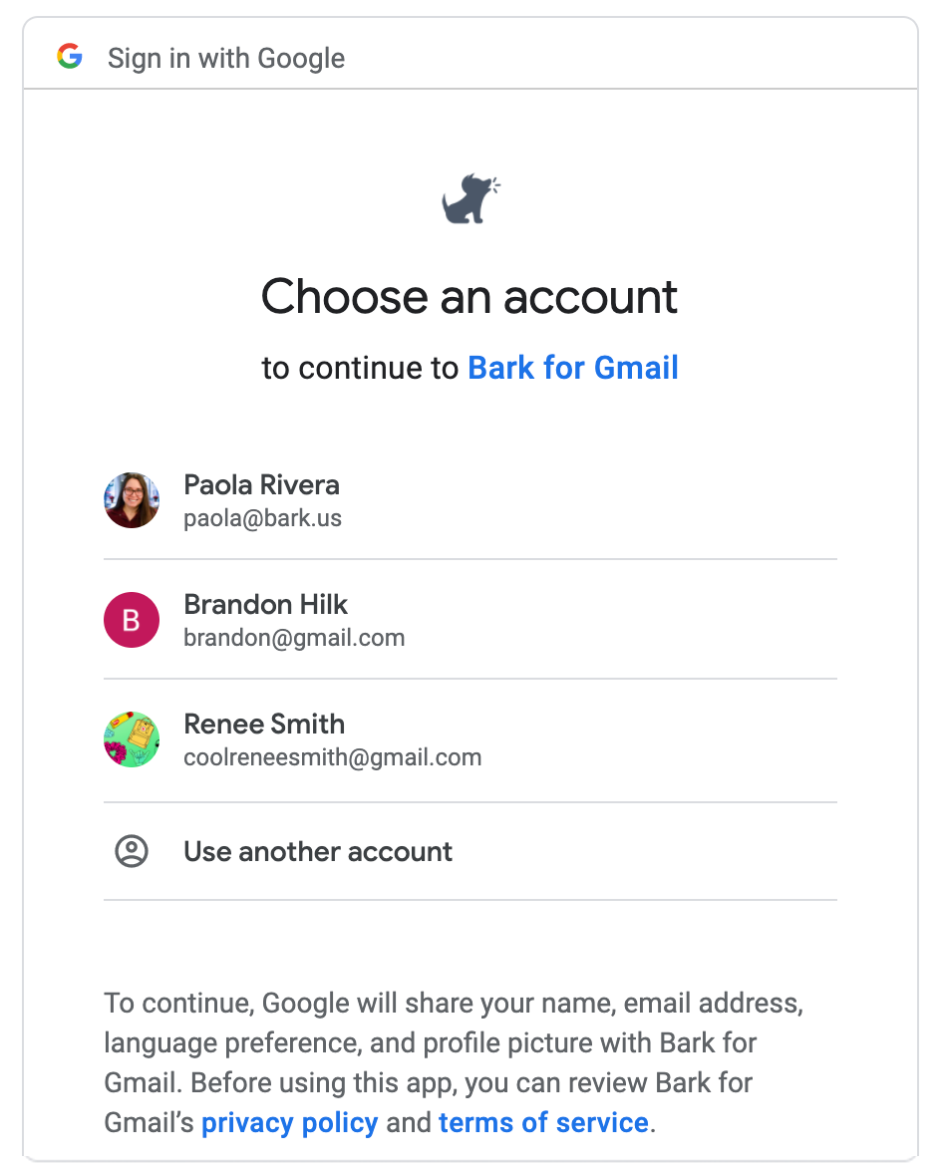Select Renee Smith's colorful avatar
Viewport: 941px width, 1172px height.
[x=132, y=739]
